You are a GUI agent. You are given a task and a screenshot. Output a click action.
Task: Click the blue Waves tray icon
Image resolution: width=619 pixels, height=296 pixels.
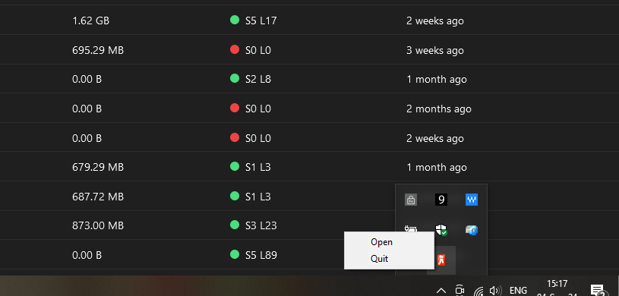(x=472, y=200)
